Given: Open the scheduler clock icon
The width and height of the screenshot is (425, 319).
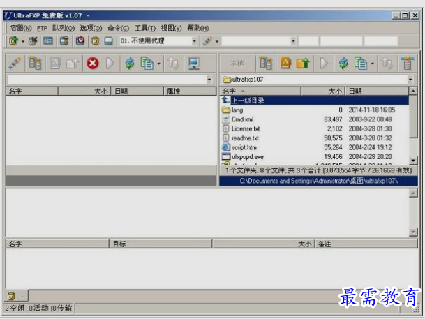Looking at the screenshot, I should point(80,41).
